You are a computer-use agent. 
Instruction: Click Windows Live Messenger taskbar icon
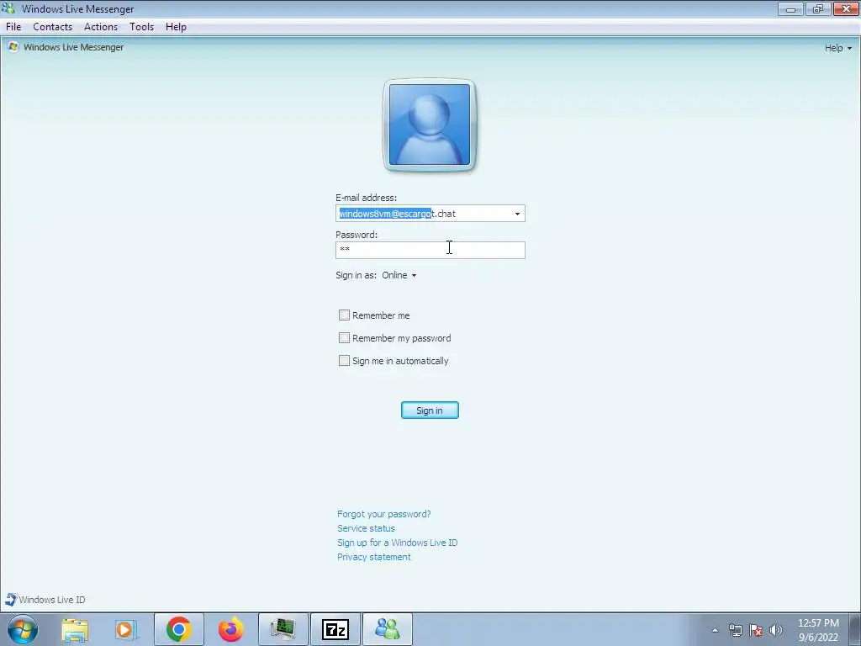(x=388, y=629)
